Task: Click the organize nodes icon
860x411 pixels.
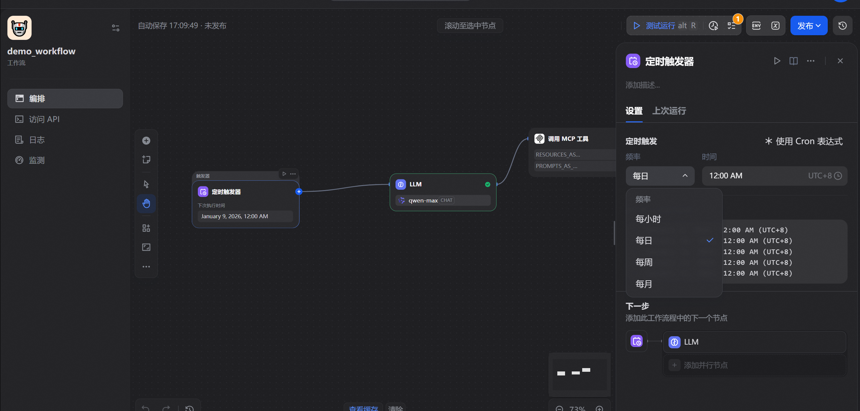Action: click(146, 228)
